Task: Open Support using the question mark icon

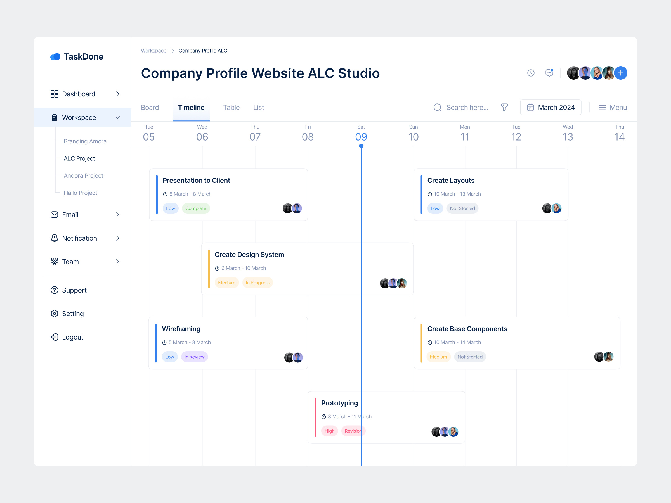Action: pyautogui.click(x=55, y=290)
